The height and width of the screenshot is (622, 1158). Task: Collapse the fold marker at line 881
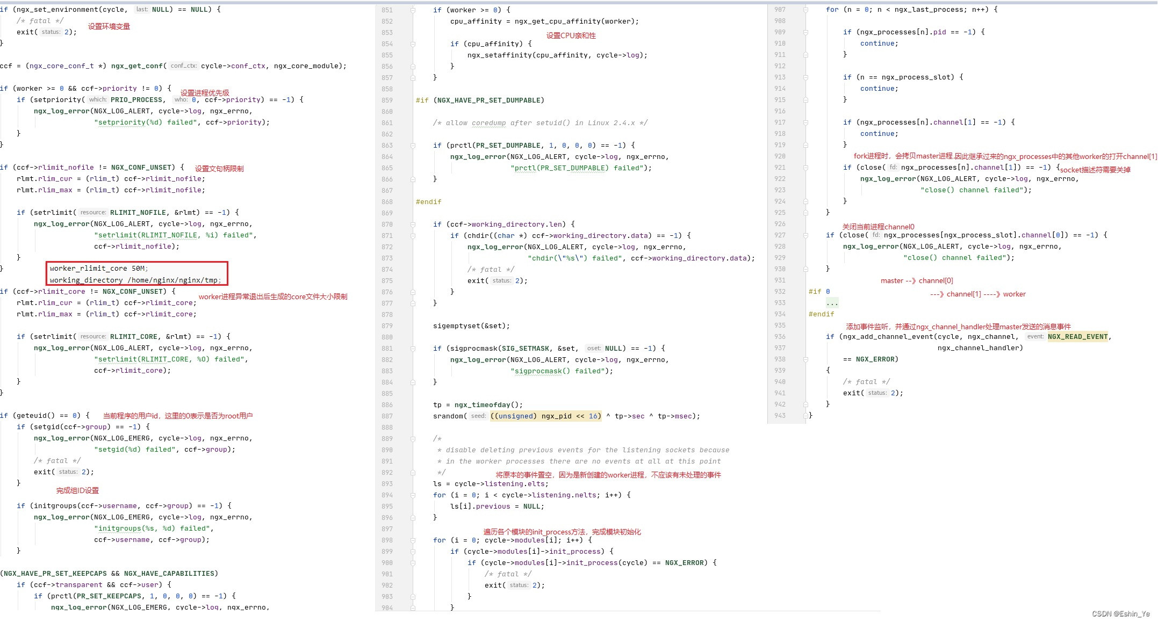click(x=413, y=349)
